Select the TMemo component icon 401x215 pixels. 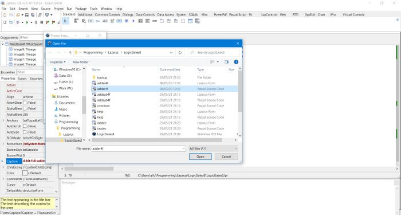[112, 21]
